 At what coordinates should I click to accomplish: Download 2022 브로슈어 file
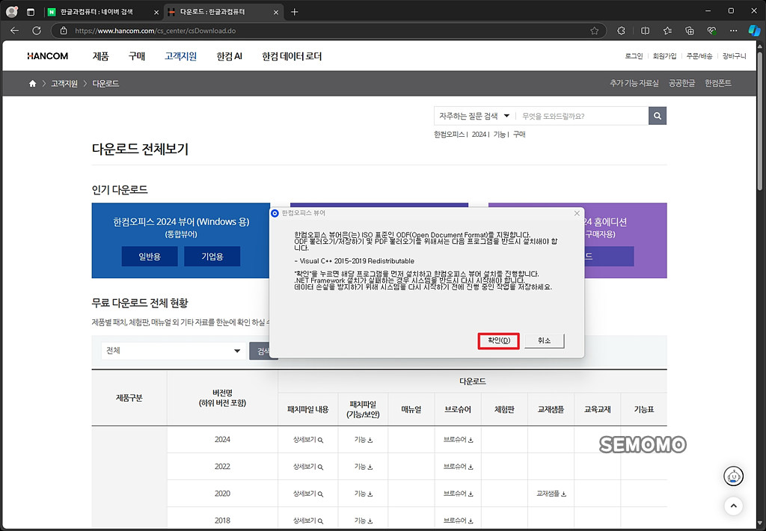[459, 467]
